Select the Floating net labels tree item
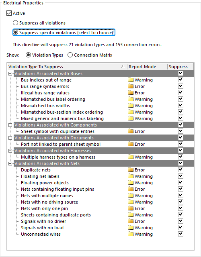This screenshot has height=257, width=201. (40, 176)
